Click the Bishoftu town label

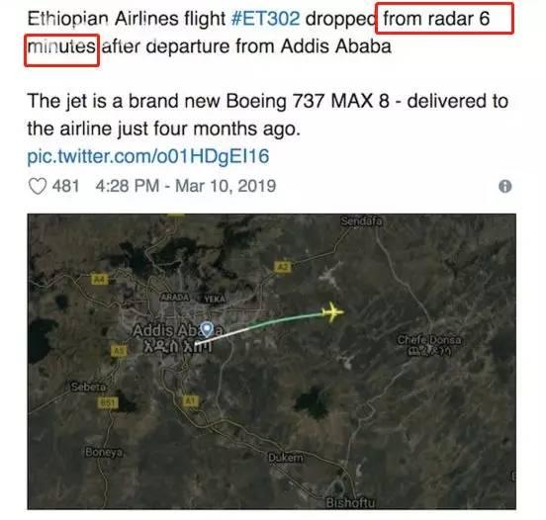tap(350, 503)
